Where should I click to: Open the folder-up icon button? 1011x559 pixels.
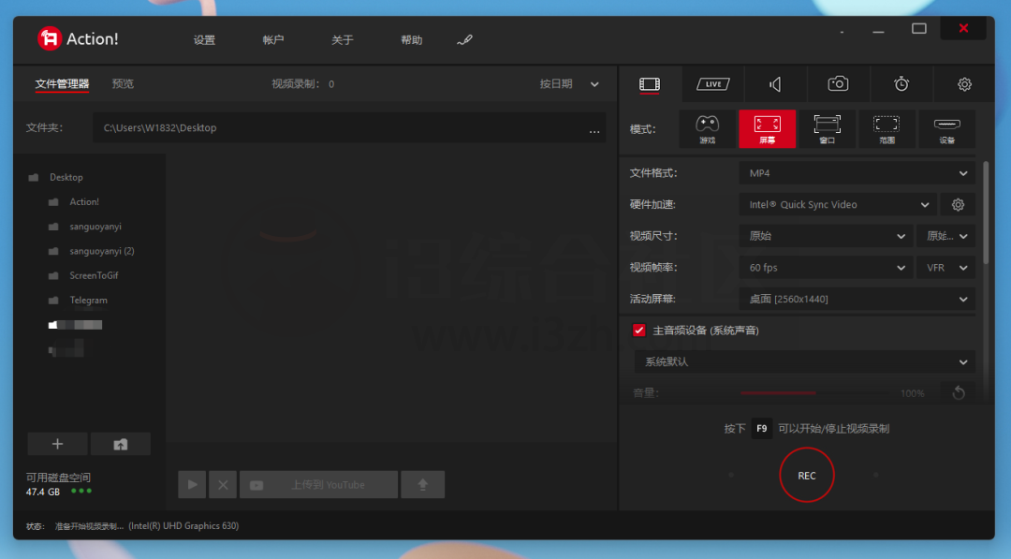point(121,444)
